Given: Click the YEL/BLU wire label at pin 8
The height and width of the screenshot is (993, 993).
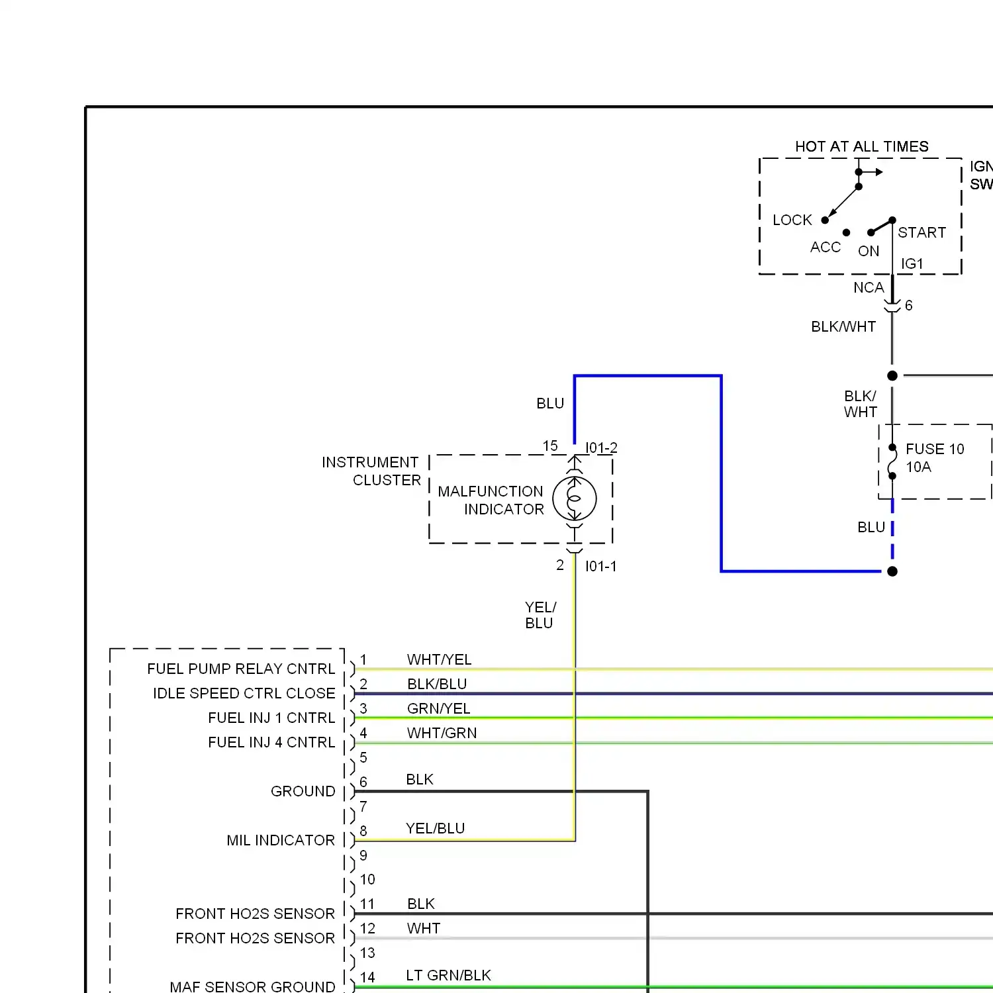Looking at the screenshot, I should pos(435,828).
